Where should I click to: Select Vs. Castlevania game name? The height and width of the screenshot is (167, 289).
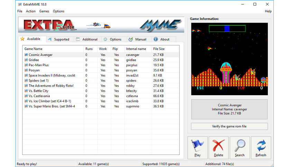39,96
